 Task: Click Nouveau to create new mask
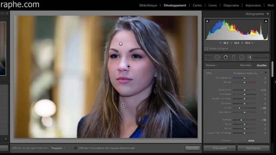(245, 65)
